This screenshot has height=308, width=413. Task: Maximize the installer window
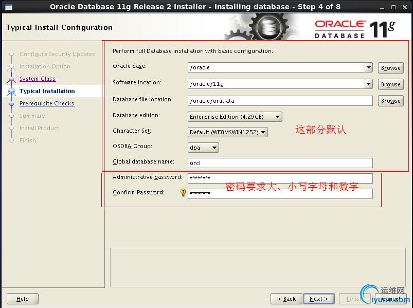coord(393,7)
